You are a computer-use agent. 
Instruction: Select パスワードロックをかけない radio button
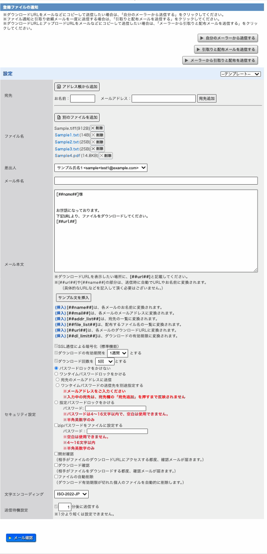pyautogui.click(x=56, y=368)
